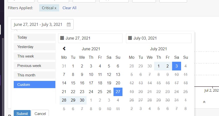Image resolution: width=219 pixels, height=116 pixels.
Task: Click calendar icon beside July 03, 2021
Action: pyautogui.click(x=130, y=38)
